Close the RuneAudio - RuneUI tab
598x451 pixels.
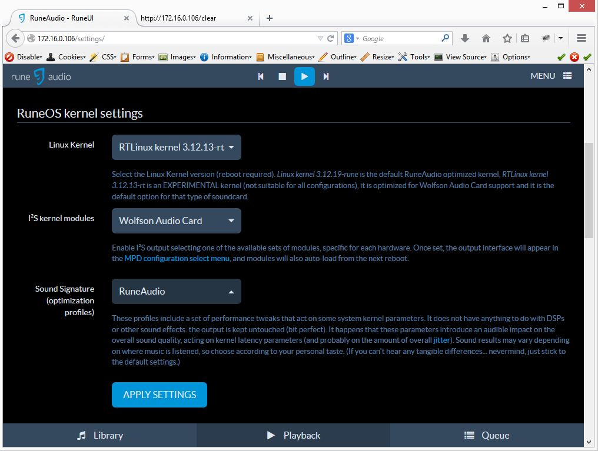(126, 18)
